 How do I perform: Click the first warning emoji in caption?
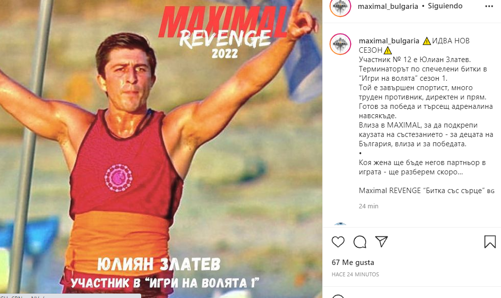click(x=426, y=41)
